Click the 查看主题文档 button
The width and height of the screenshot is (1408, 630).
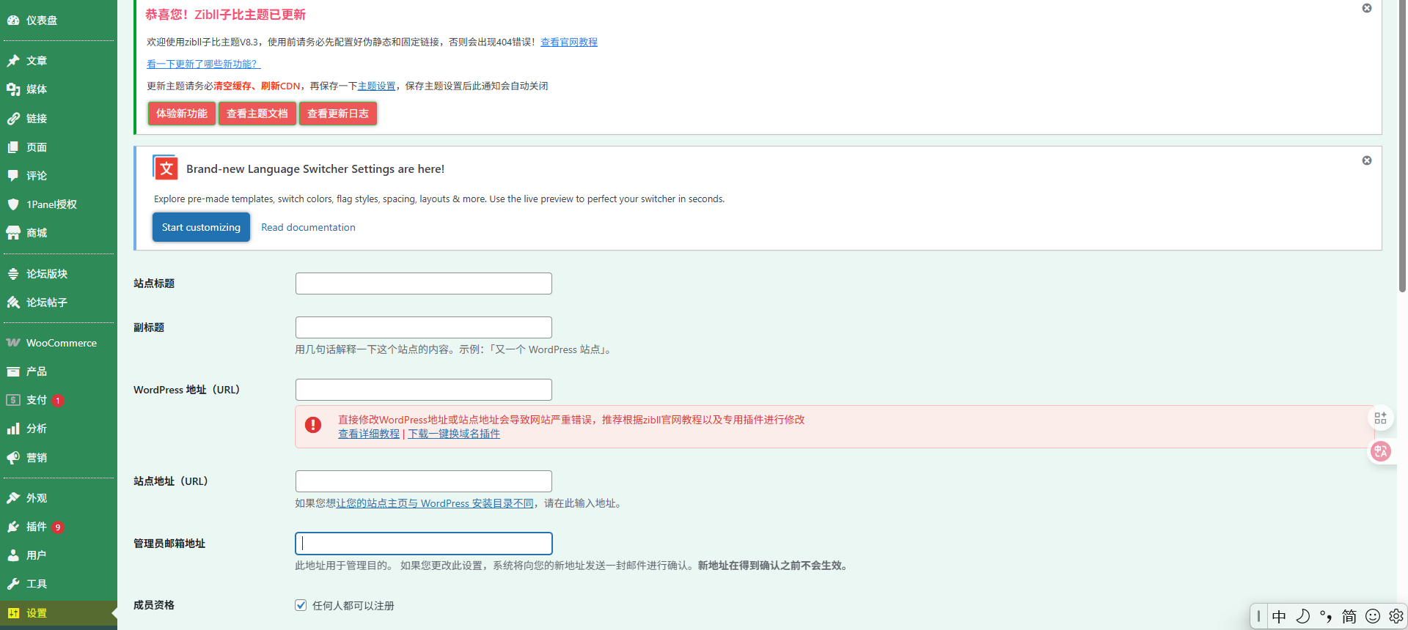tap(257, 114)
